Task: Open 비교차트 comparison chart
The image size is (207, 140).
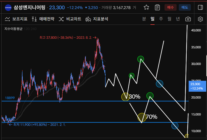Action: (x=70, y=19)
